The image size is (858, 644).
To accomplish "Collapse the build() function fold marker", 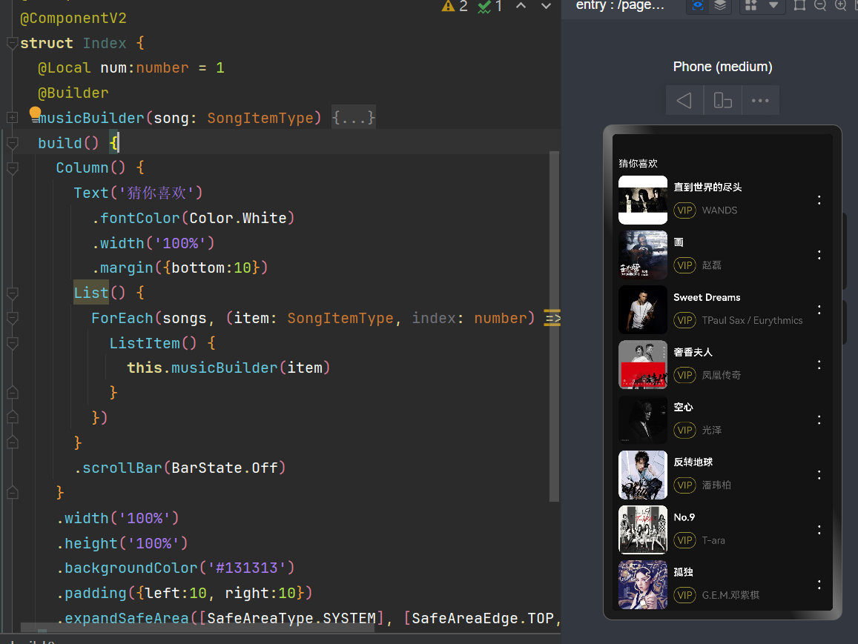I will coord(12,143).
